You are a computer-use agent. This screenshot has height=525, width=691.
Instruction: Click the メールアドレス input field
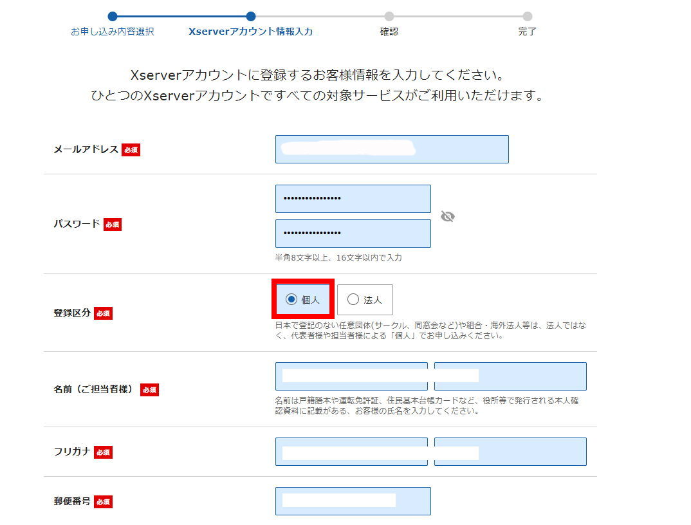click(x=392, y=149)
